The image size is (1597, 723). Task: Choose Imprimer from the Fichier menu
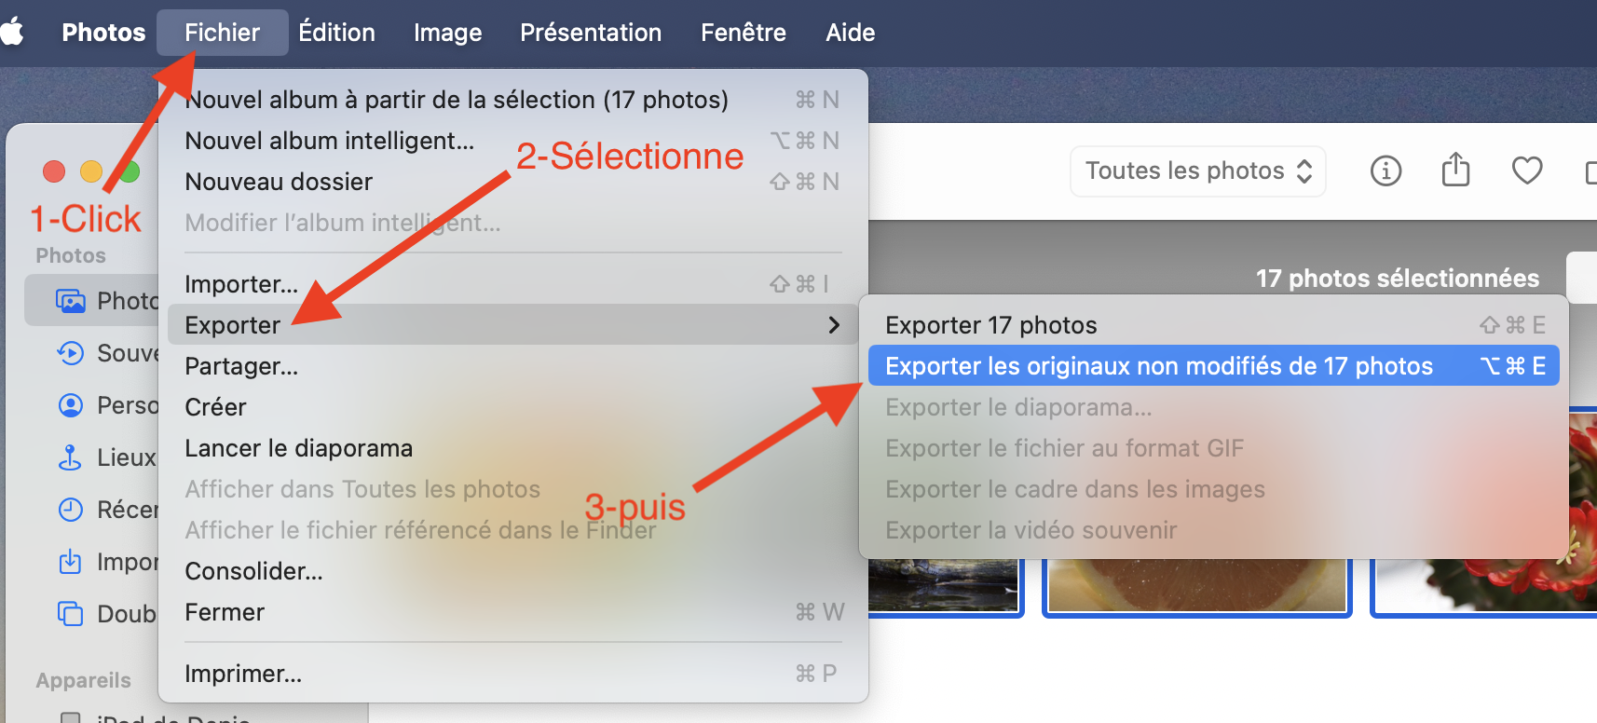tap(243, 674)
